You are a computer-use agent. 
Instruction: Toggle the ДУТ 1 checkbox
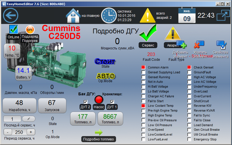tap(112, 102)
